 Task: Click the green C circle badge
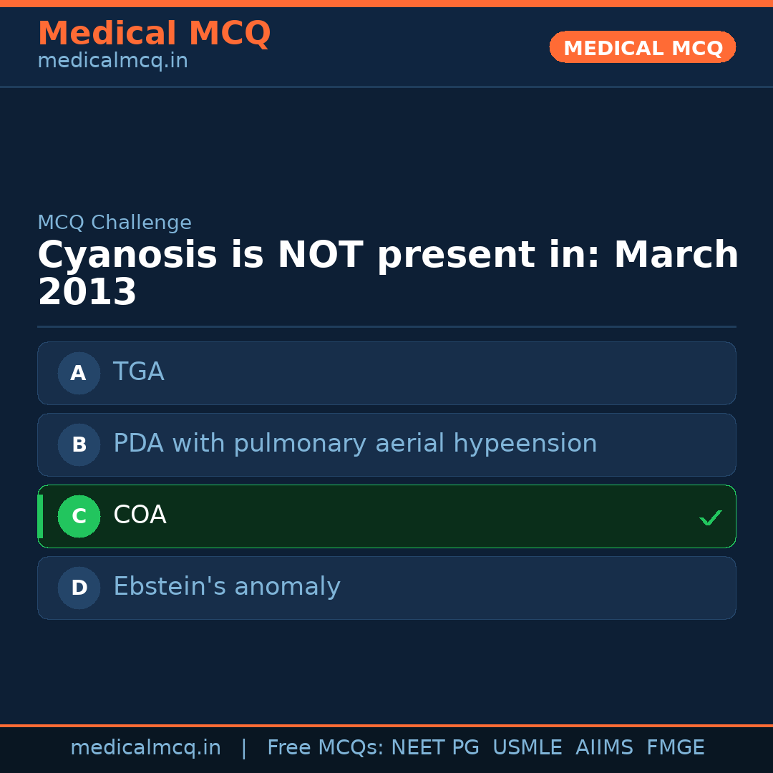click(79, 516)
